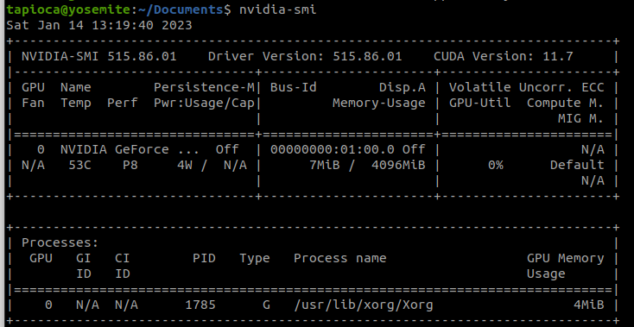Screen dimensions: 634x327
Task: Click the Processes: heading
Action: (x=60, y=242)
